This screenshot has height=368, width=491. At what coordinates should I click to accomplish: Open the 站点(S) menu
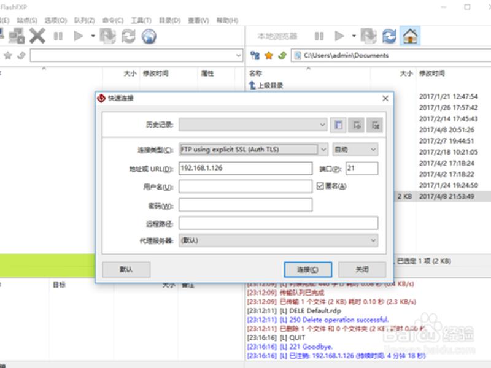click(x=27, y=21)
